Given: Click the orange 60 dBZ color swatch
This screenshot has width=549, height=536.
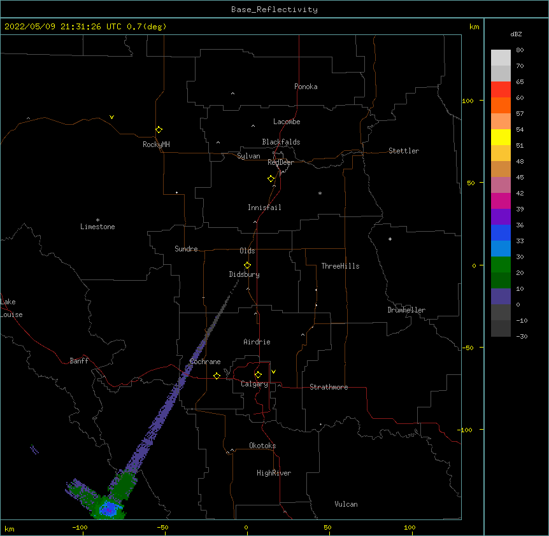Looking at the screenshot, I should [x=501, y=105].
